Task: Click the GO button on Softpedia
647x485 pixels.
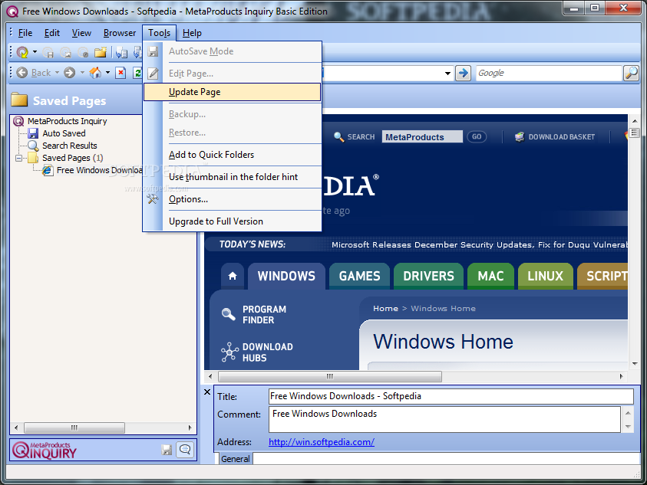Action: 477,137
